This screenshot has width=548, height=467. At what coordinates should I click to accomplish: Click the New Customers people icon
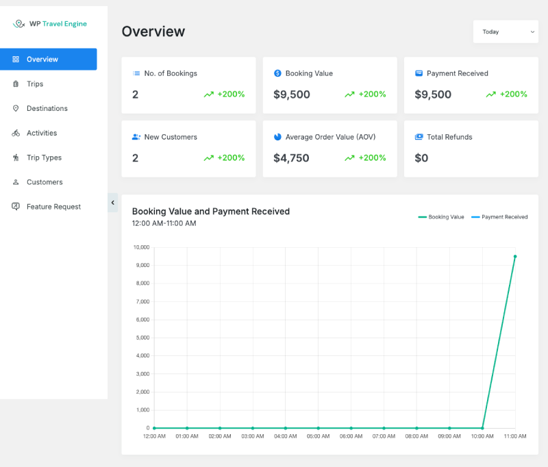136,137
